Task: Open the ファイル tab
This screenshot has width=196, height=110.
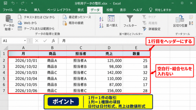Action: click(x=8, y=10)
